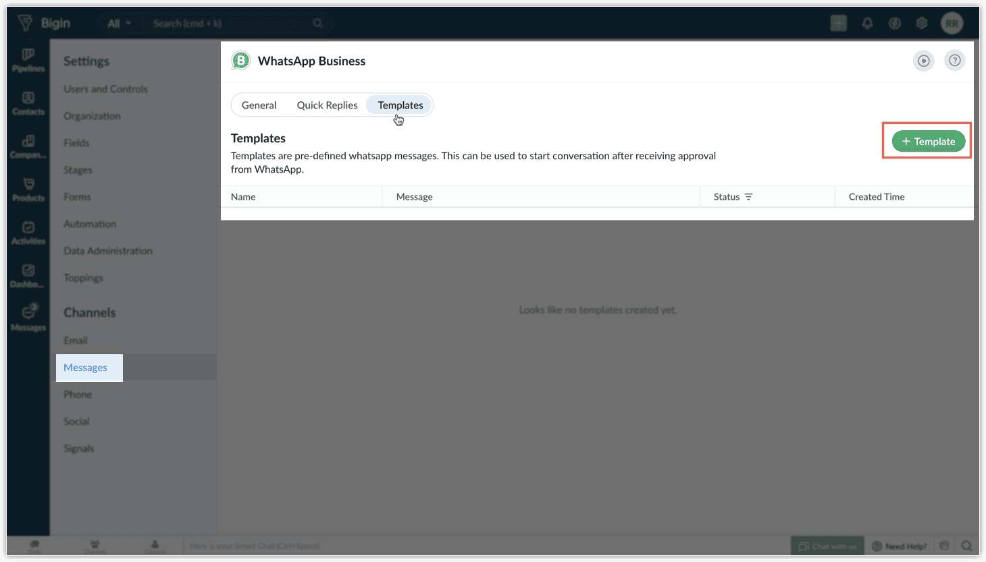The height and width of the screenshot is (562, 986).
Task: Open the settings gear icon in header
Action: pyautogui.click(x=922, y=23)
